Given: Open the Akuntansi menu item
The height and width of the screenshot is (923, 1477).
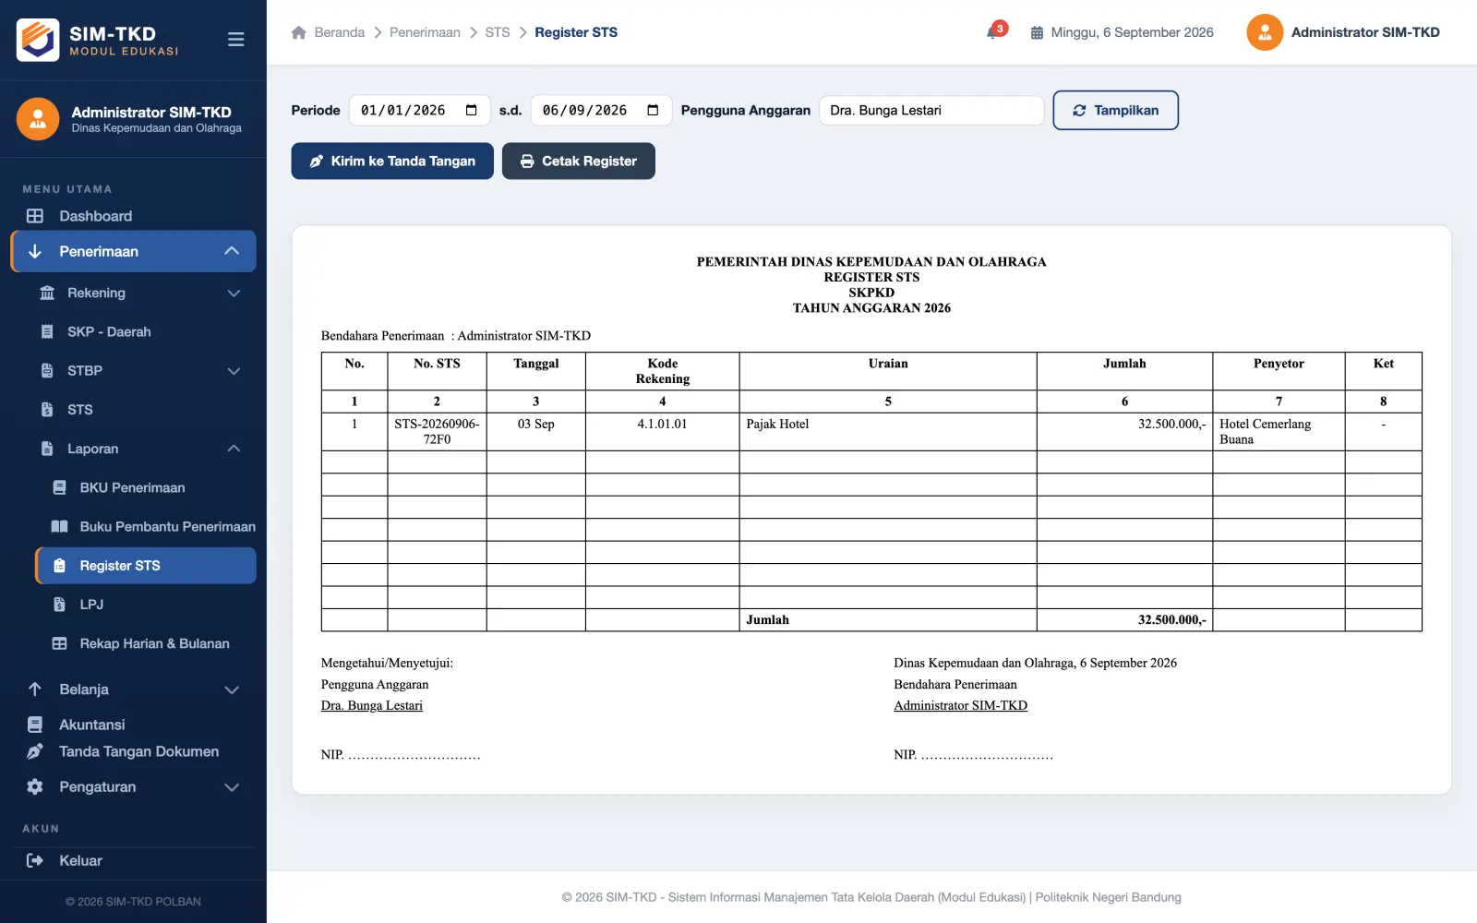Looking at the screenshot, I should [x=133, y=725].
